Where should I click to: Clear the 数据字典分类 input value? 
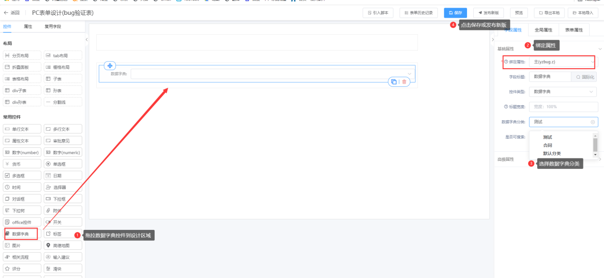click(593, 122)
